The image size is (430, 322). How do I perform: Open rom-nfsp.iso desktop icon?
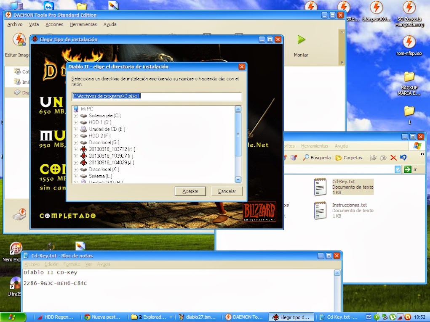coord(409,46)
